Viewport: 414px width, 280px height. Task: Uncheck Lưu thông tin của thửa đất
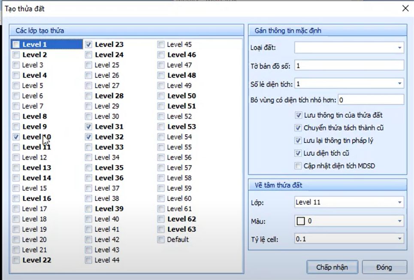(x=298, y=116)
